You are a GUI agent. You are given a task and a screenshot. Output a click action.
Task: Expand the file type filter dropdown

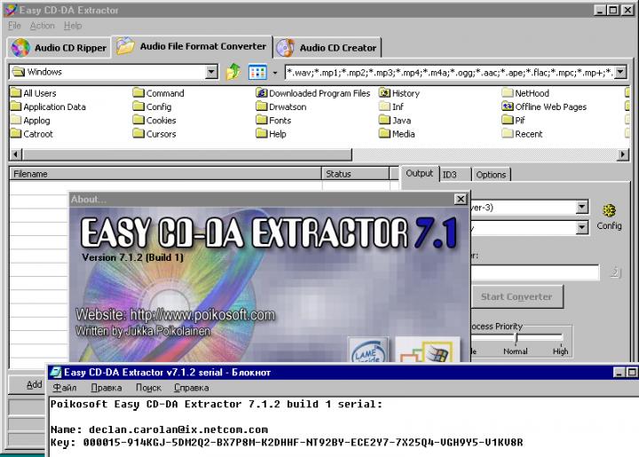[619, 72]
